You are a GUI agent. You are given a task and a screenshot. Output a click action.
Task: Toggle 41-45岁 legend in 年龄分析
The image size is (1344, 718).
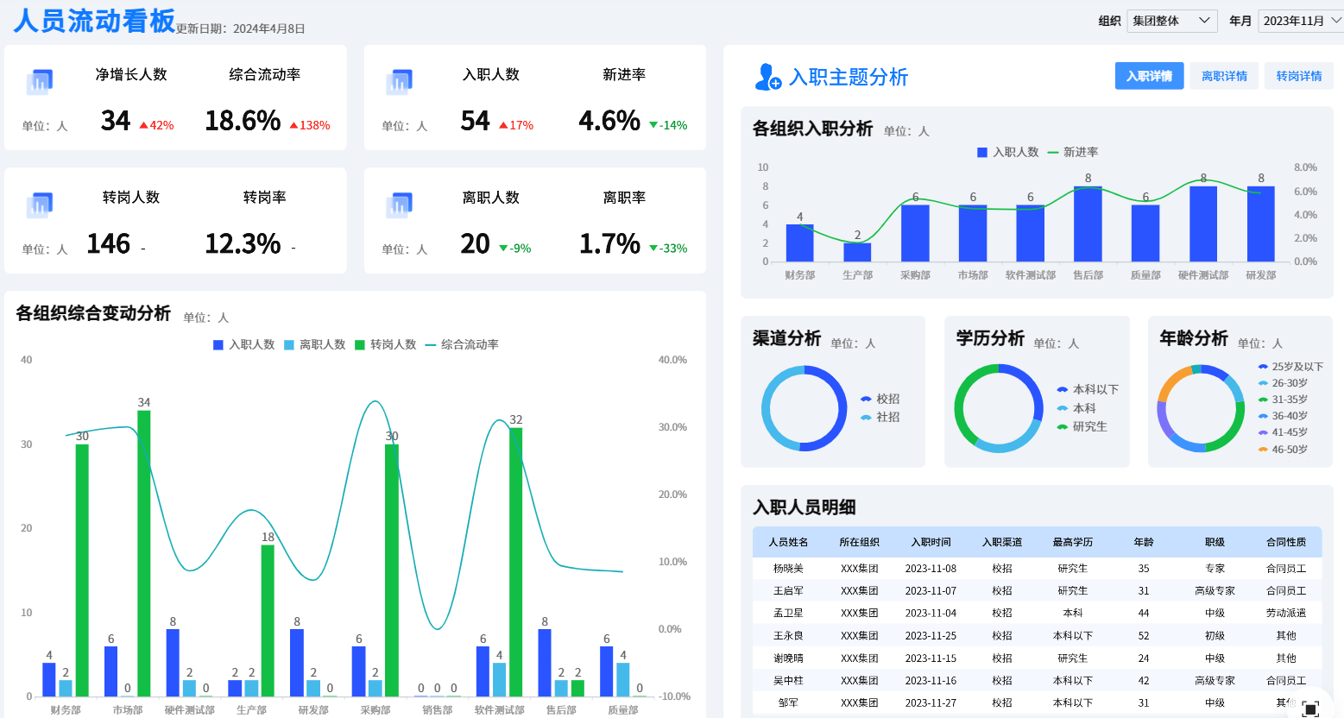pyautogui.click(x=1283, y=432)
